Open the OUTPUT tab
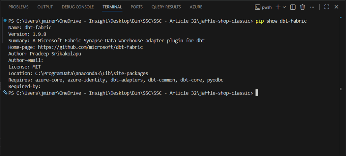The height and width of the screenshot is (156, 346). pos(45,7)
